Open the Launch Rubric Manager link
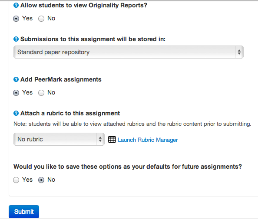Viewport: 258px width, 219px height. pos(148,140)
